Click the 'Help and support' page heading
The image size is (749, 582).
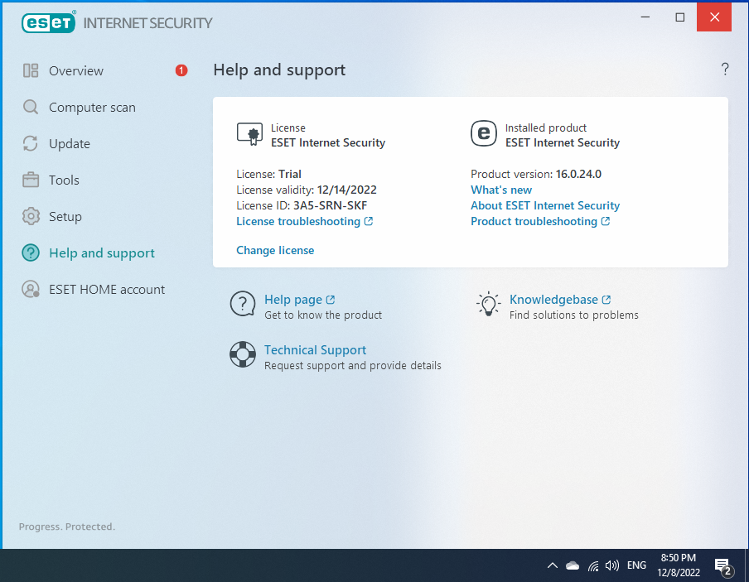pyautogui.click(x=279, y=70)
